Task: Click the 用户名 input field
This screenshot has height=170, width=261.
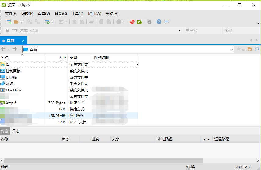Action: click(x=203, y=31)
